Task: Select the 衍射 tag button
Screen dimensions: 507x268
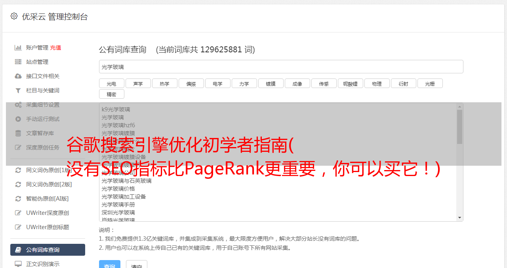Action: pyautogui.click(x=403, y=83)
